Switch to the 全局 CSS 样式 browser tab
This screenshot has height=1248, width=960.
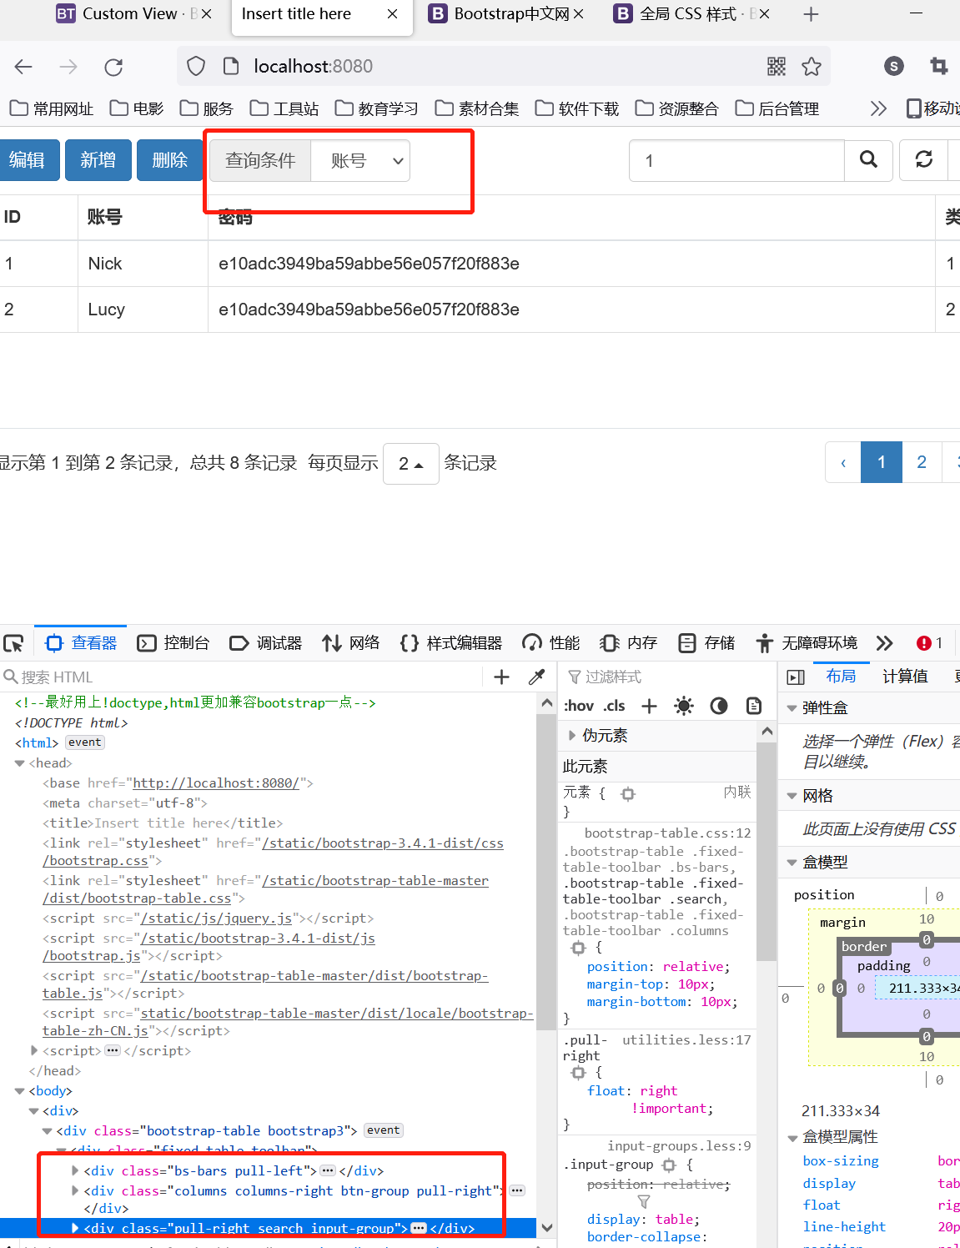(x=691, y=14)
